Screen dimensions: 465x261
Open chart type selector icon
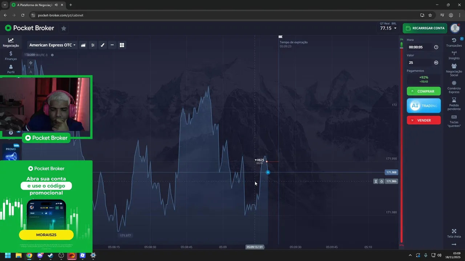pyautogui.click(x=83, y=45)
